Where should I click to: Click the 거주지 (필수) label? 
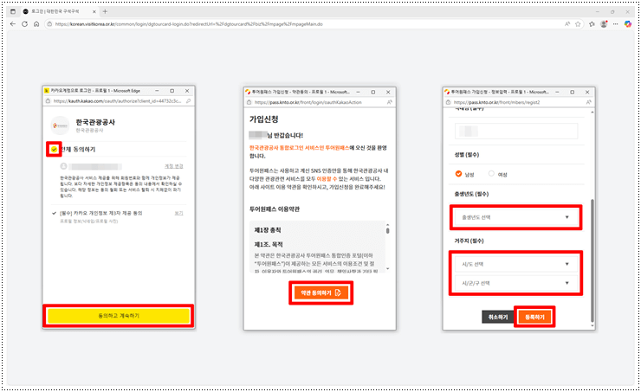click(x=469, y=241)
